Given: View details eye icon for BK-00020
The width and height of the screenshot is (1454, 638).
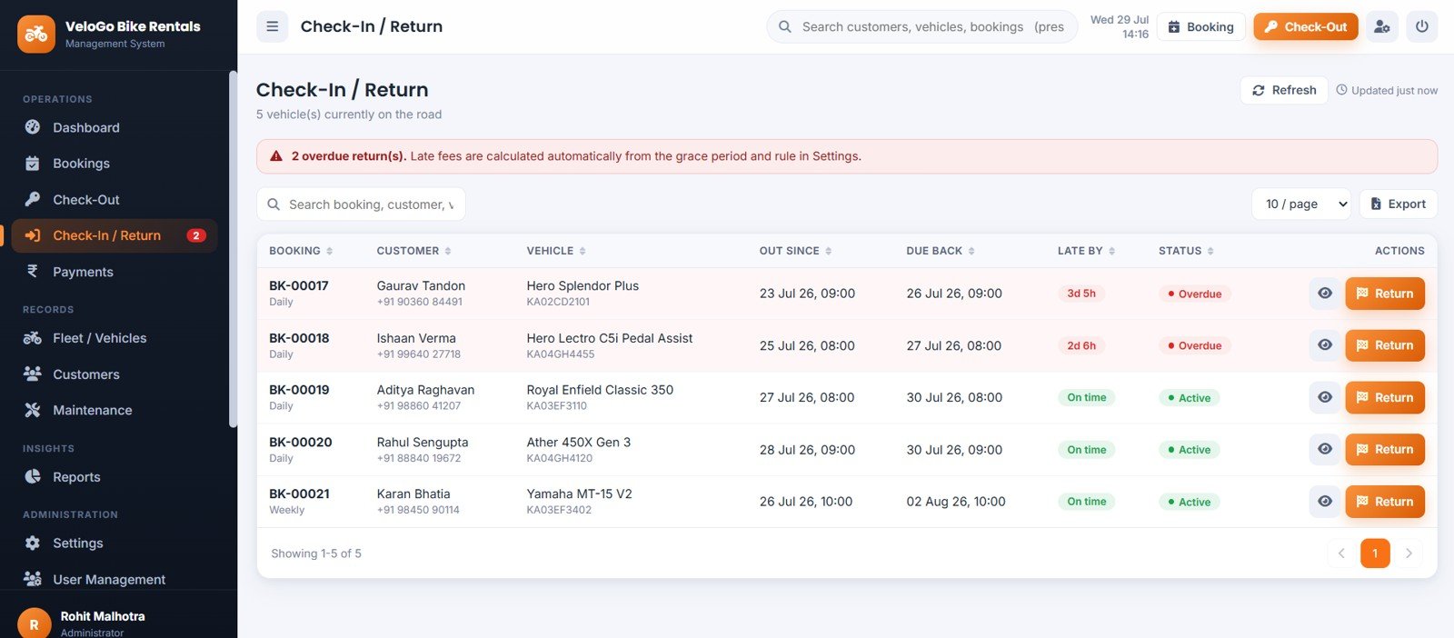Looking at the screenshot, I should click(x=1325, y=449).
